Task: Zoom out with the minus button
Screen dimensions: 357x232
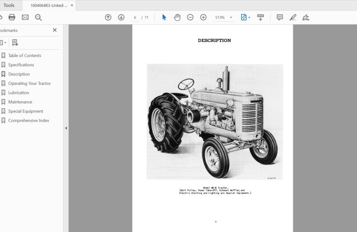Action: tap(190, 17)
